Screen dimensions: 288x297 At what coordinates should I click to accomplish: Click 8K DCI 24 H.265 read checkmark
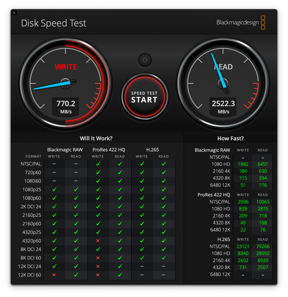tap(164, 249)
